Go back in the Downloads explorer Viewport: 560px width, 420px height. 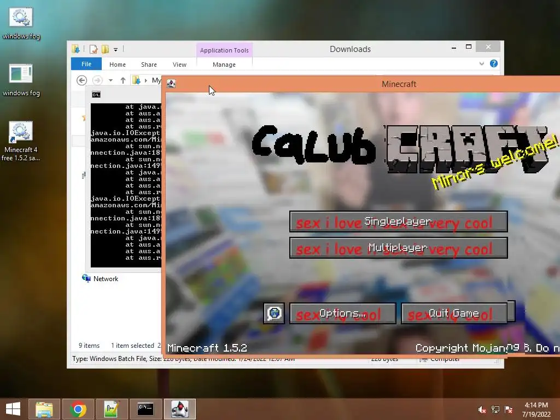[82, 80]
